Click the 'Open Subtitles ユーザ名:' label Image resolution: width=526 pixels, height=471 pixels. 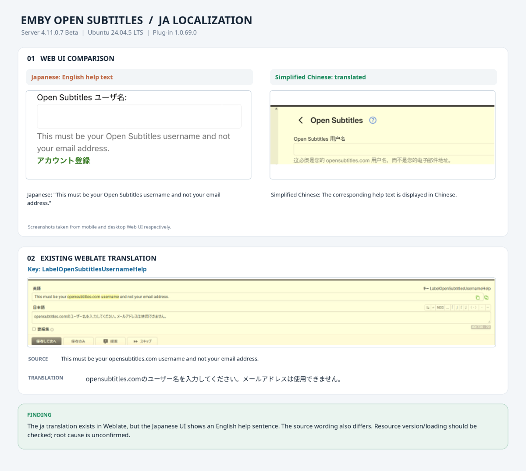pyautogui.click(x=82, y=97)
